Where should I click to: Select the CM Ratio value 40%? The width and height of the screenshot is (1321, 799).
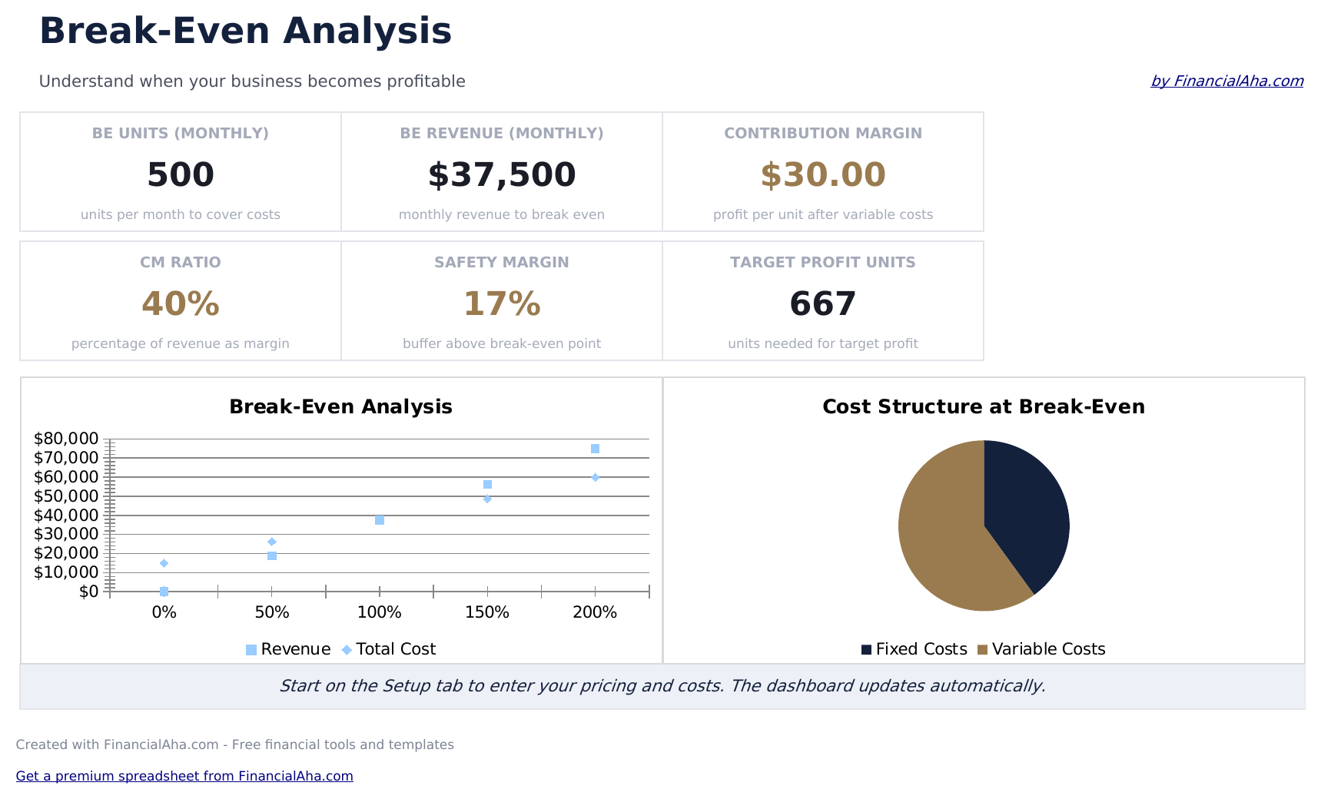click(181, 303)
